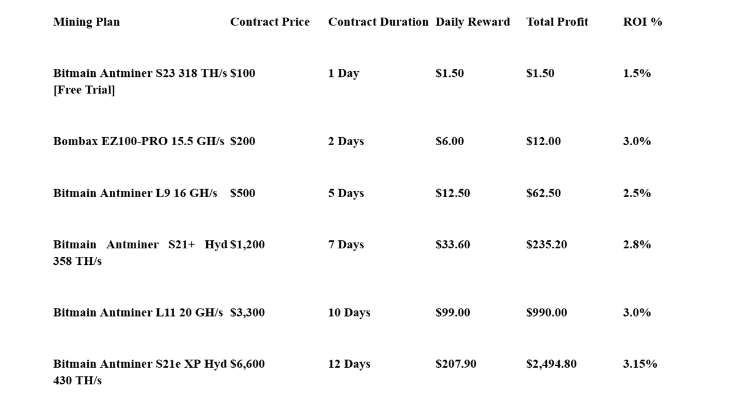Select the Bitmain Antminer S23 Free Trial plan

pyautogui.click(x=140, y=81)
